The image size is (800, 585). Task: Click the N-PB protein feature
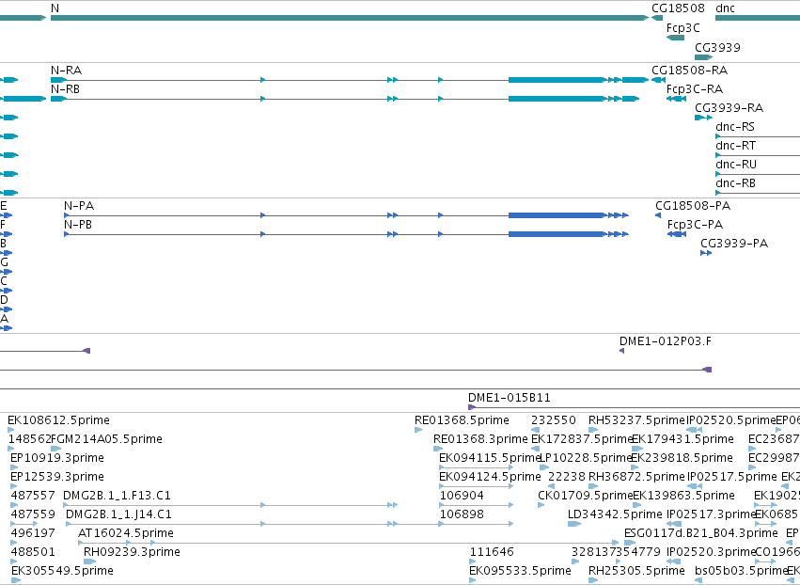(347, 234)
